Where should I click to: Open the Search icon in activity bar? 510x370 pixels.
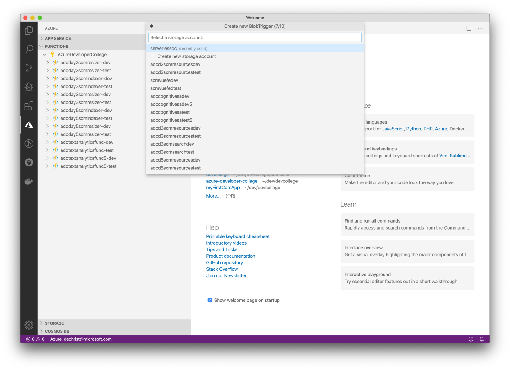(x=29, y=49)
